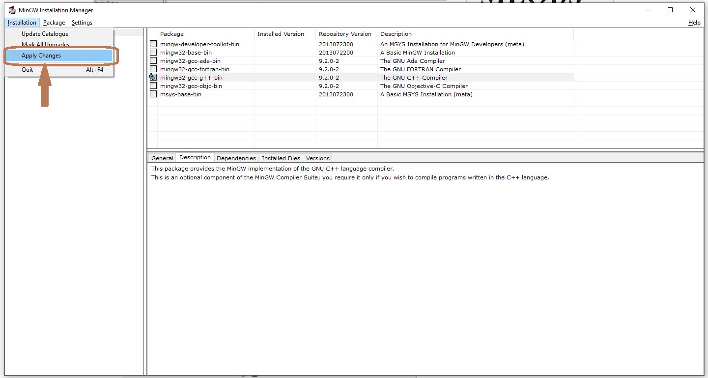Choose Apply Changes in Installation menu
Image resolution: width=708 pixels, height=378 pixels.
(x=59, y=56)
